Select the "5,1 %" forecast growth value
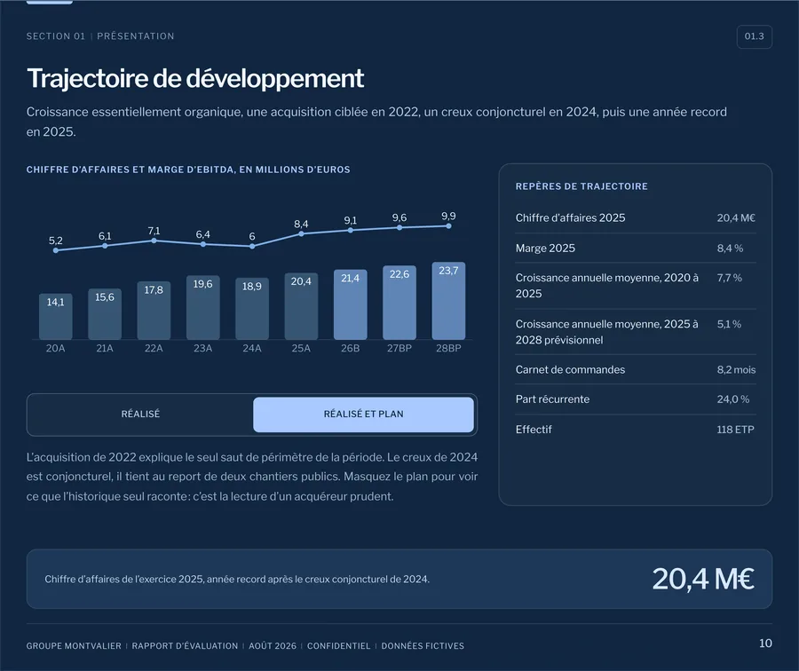799x671 pixels. pos(729,324)
